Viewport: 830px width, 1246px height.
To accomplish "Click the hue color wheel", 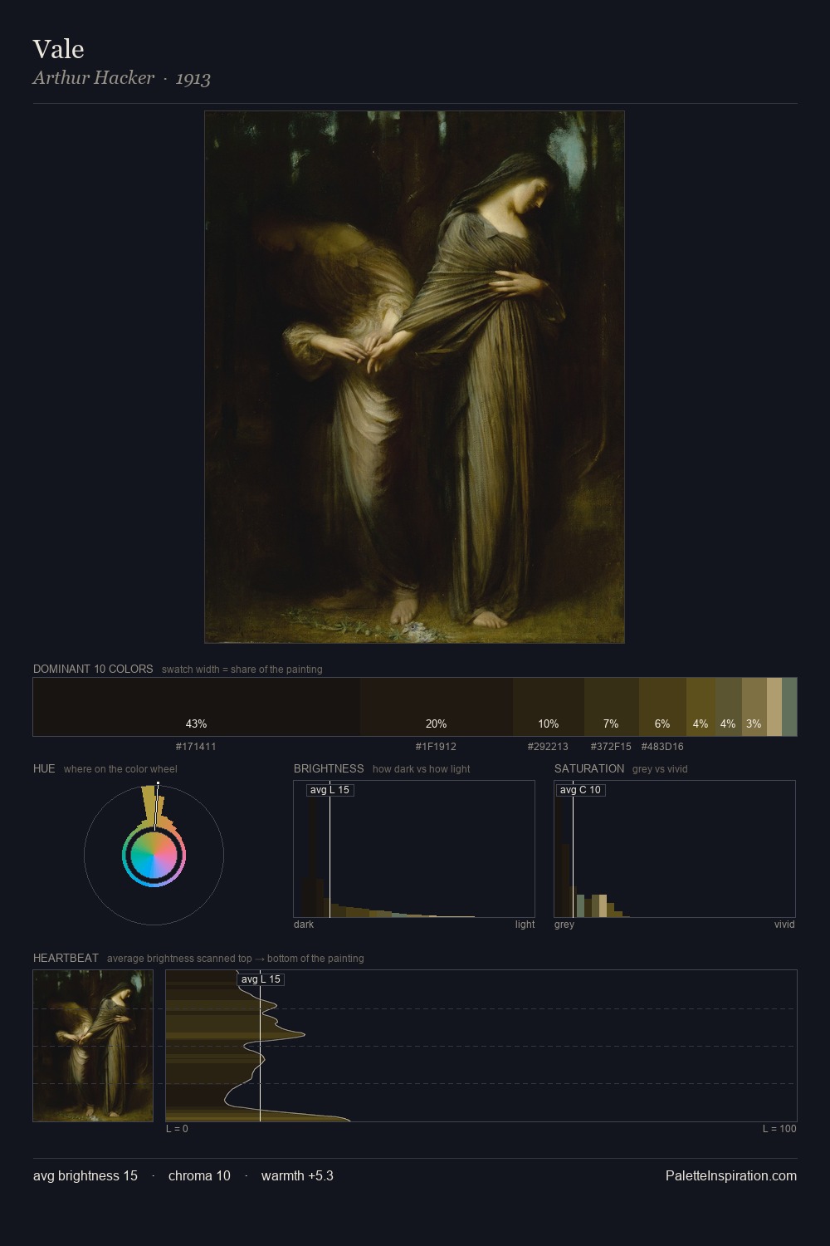I will coord(154,855).
